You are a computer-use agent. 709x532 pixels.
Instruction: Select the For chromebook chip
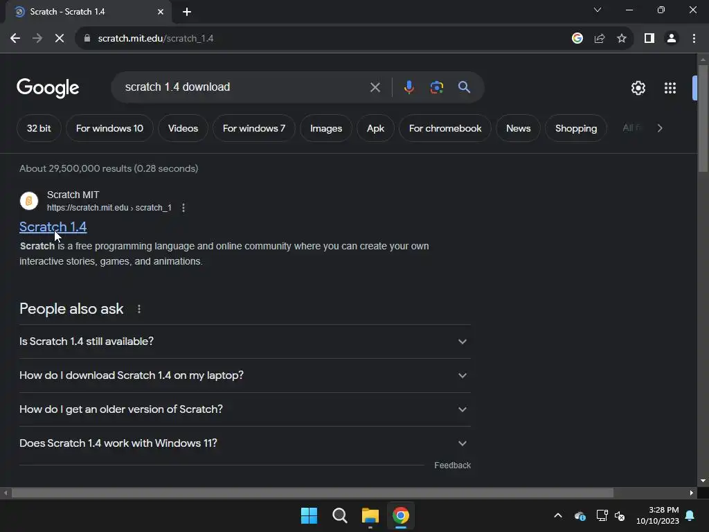(445, 128)
